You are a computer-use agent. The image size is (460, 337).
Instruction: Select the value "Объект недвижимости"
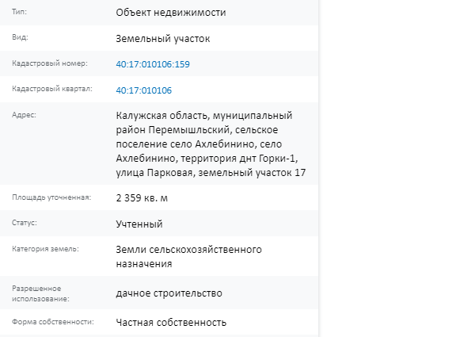click(171, 13)
